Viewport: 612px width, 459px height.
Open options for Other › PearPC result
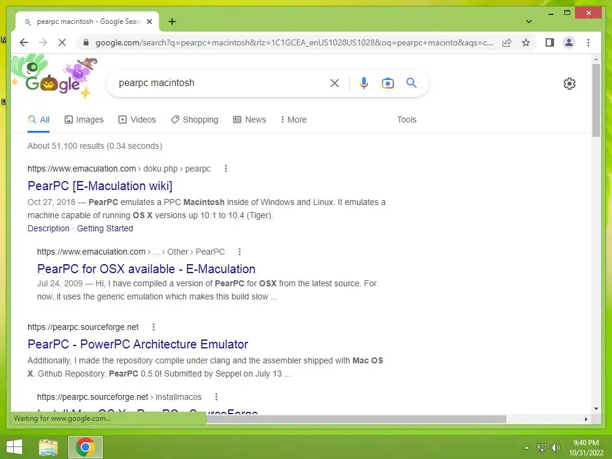point(240,252)
